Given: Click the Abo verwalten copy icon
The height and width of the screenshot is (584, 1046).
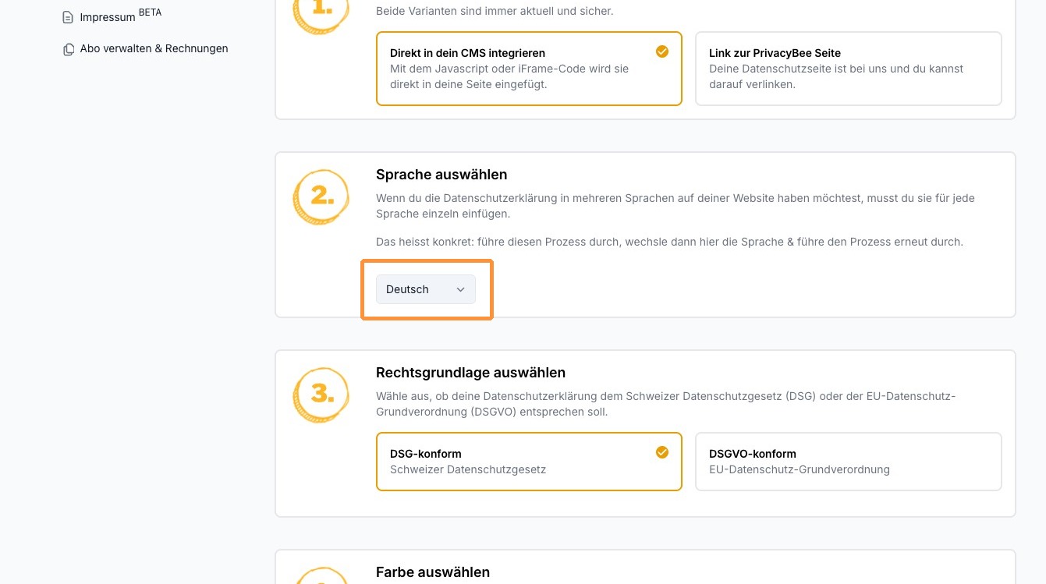Looking at the screenshot, I should click(x=69, y=49).
